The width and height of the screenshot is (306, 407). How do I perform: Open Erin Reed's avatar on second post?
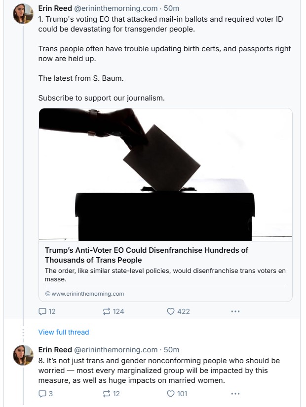[x=23, y=355]
